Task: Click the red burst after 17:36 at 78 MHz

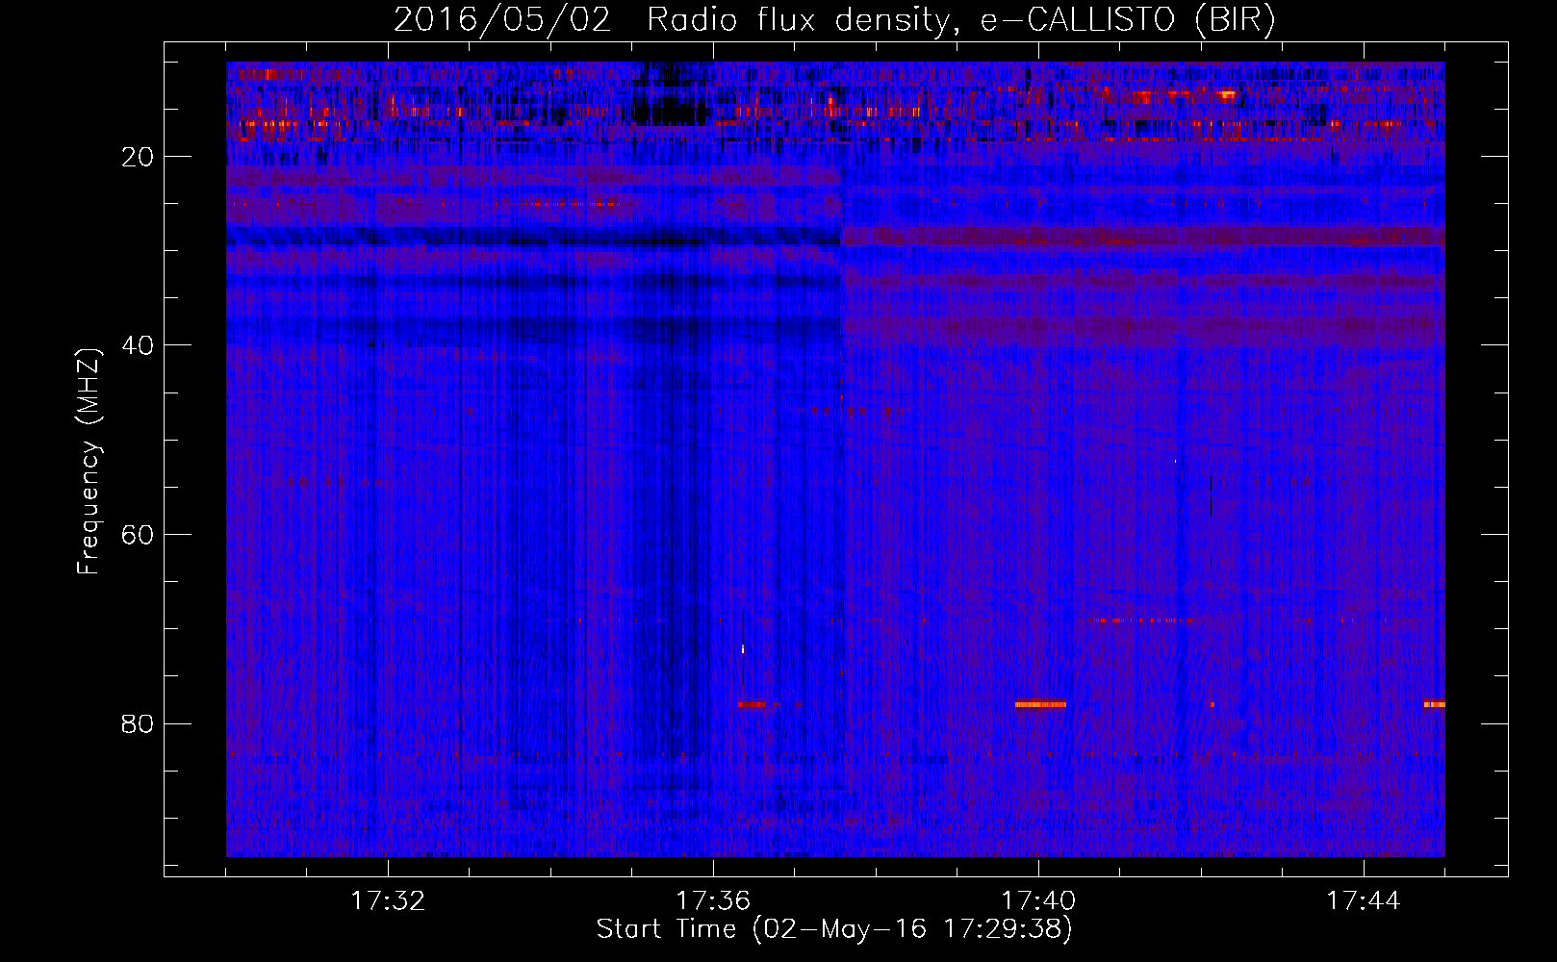Action: [x=752, y=704]
